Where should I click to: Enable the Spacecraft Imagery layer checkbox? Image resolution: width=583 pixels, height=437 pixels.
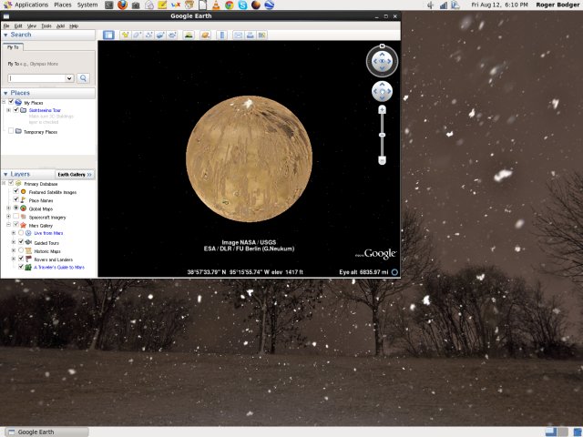(16, 217)
